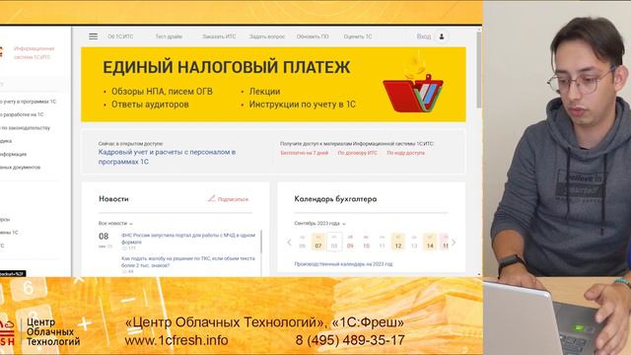
Task: Open news Как подать жалобу на решение по ТКС
Action: tap(188, 262)
